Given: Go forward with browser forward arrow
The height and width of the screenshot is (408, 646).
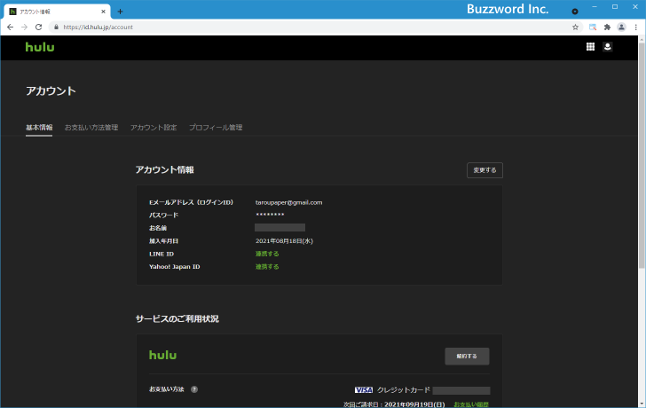Looking at the screenshot, I should (x=24, y=27).
